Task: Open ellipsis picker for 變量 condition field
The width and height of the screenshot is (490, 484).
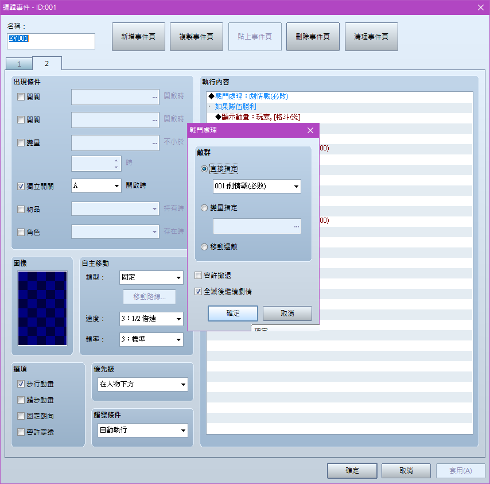Action: point(155,143)
